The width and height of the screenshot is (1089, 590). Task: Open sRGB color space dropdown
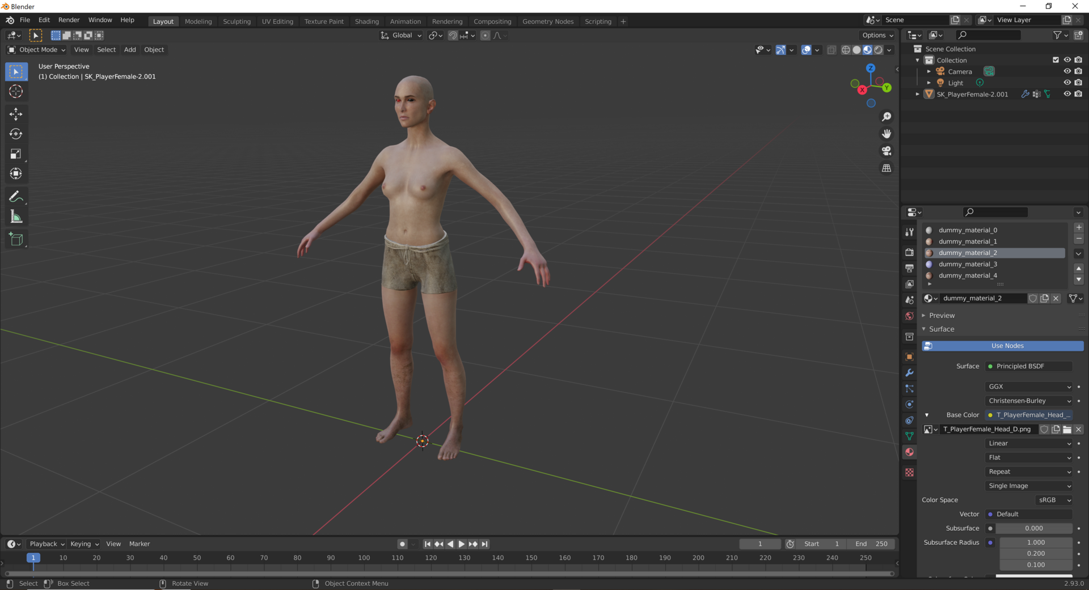tap(1054, 500)
